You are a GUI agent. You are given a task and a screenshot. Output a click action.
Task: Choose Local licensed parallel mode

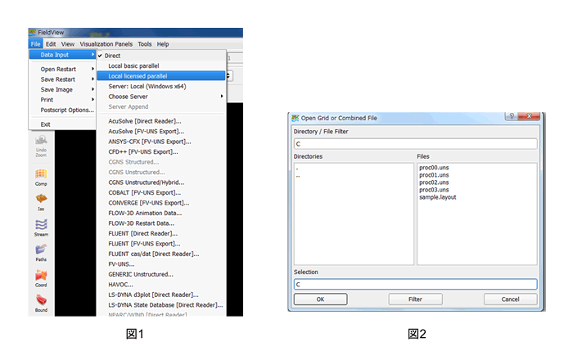(138, 76)
